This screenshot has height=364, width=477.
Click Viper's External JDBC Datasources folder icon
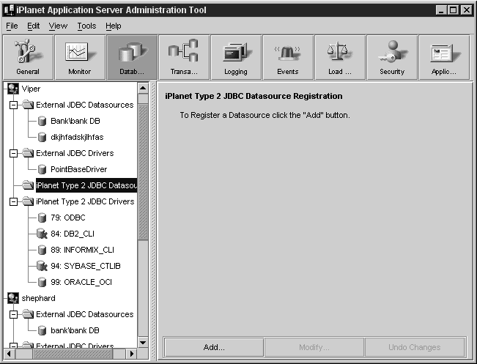[28, 105]
